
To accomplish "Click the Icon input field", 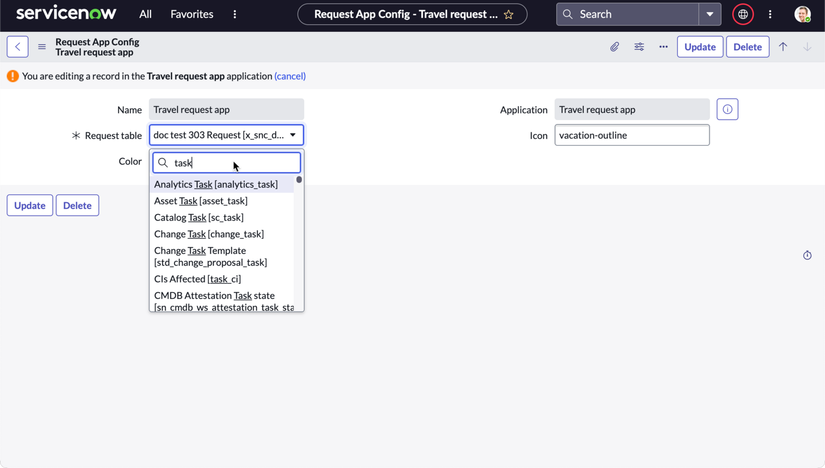I will [x=632, y=135].
